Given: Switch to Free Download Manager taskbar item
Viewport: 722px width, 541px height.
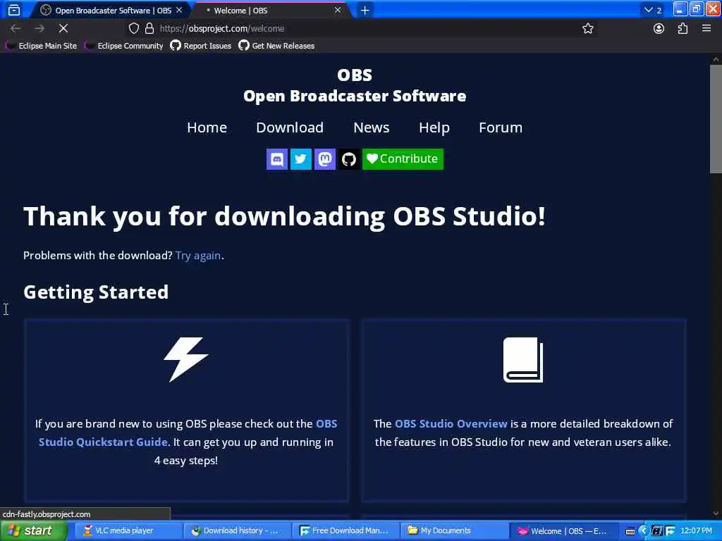Looking at the screenshot, I should point(345,531).
